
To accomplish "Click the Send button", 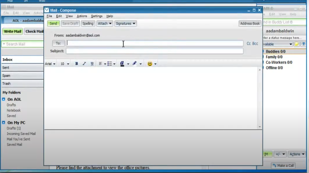I will [x=53, y=23].
